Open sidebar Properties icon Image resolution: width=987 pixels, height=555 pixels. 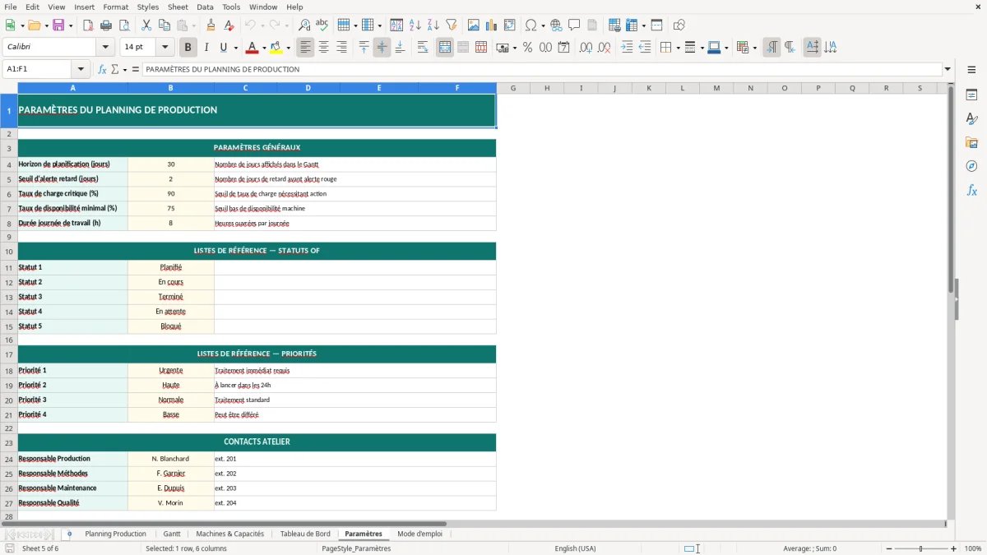pos(971,95)
